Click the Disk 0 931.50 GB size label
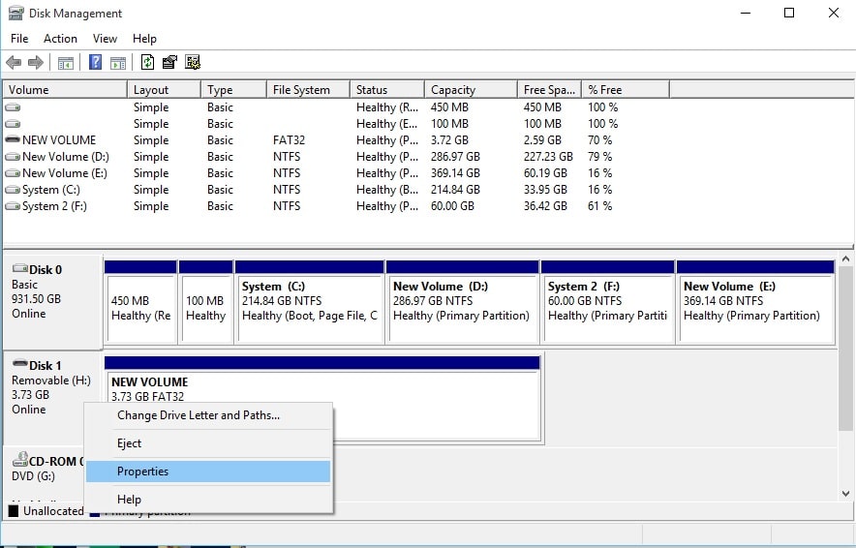The height and width of the screenshot is (548, 856). (x=36, y=299)
